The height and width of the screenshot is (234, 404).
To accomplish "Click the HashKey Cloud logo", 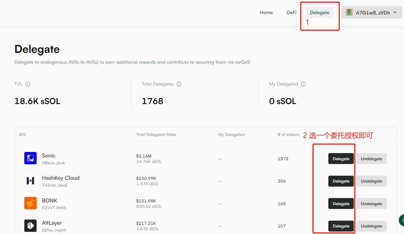I will [x=30, y=181].
